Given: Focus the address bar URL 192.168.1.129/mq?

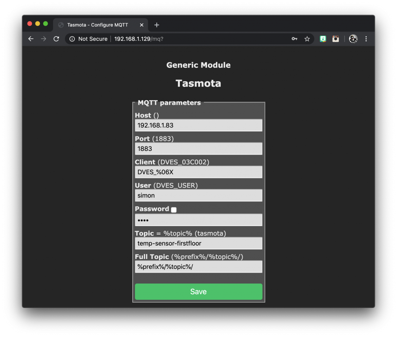Looking at the screenshot, I should tap(139, 39).
